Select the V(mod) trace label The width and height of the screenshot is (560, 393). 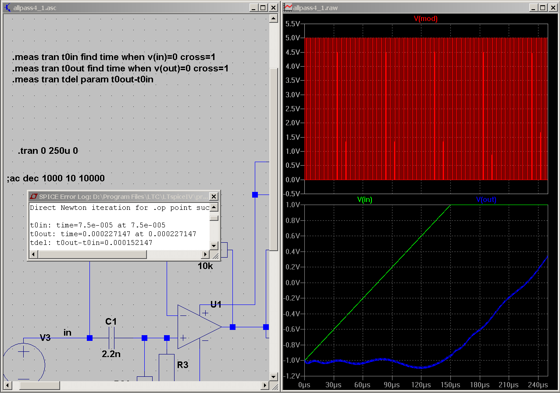426,19
